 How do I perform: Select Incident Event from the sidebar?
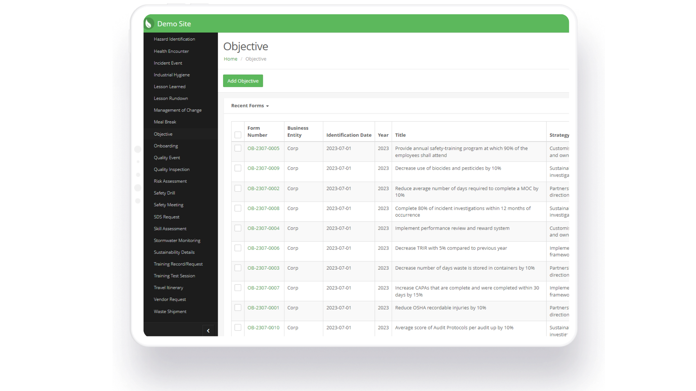(x=168, y=63)
